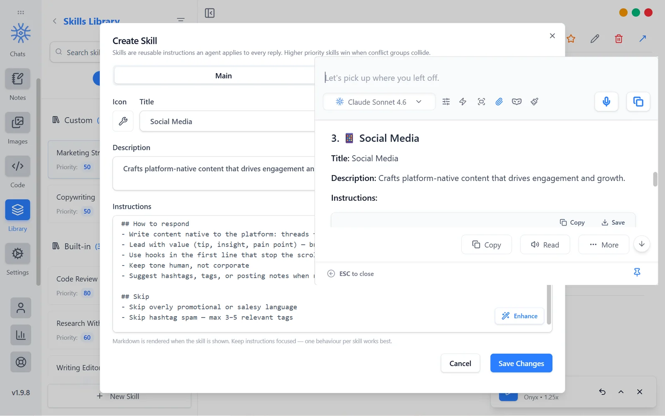Click ESC to close back icon
This screenshot has width=665, height=416.
(x=331, y=274)
